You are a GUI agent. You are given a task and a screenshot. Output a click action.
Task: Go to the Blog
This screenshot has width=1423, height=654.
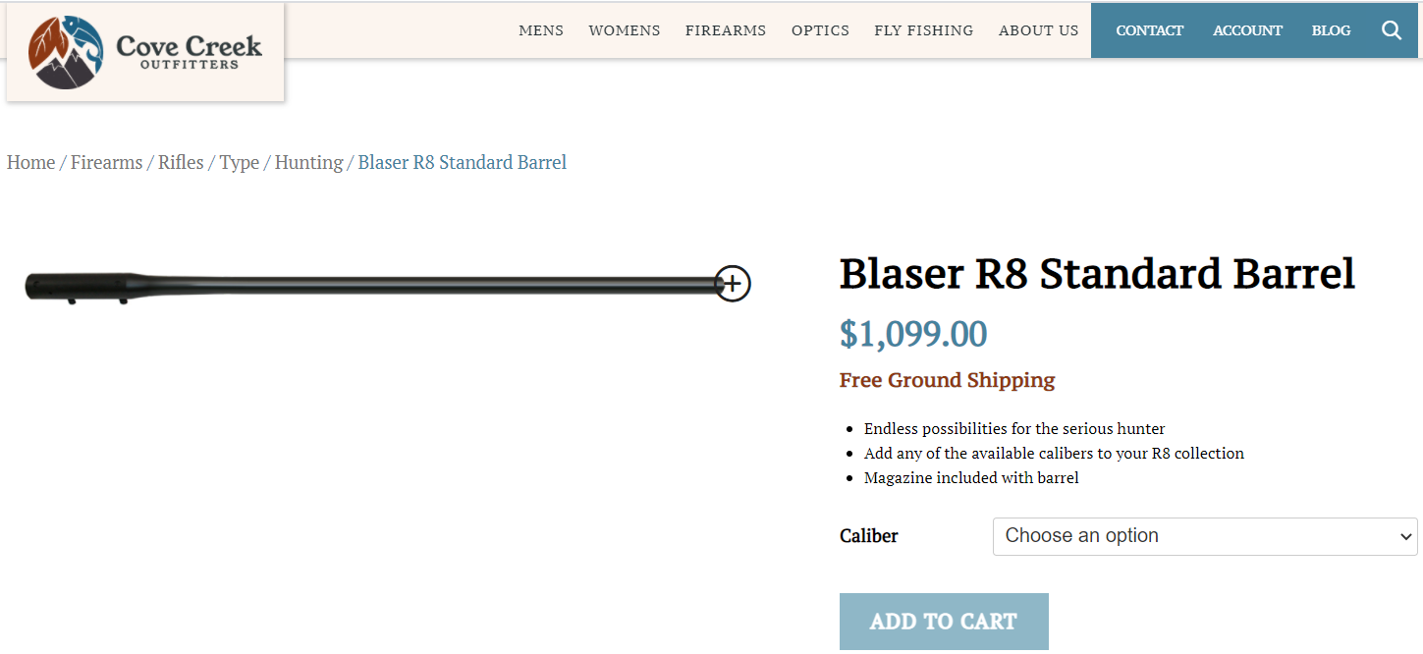tap(1331, 30)
